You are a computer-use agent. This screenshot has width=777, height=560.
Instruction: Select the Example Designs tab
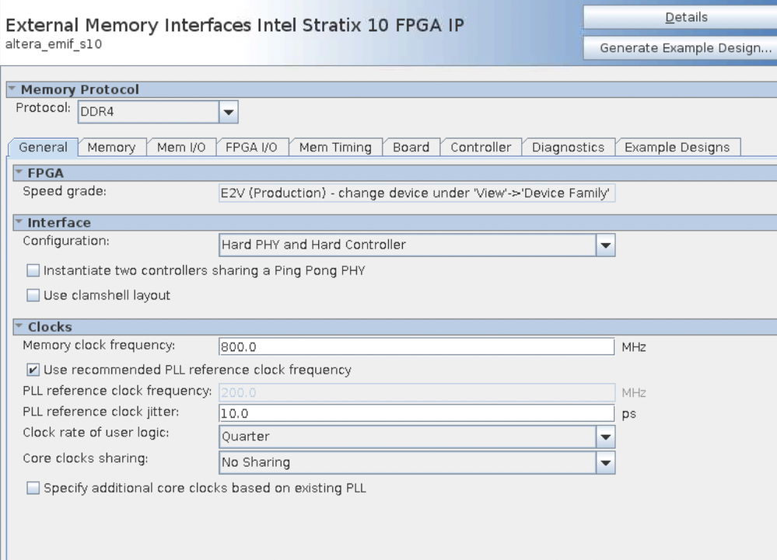pyautogui.click(x=677, y=148)
